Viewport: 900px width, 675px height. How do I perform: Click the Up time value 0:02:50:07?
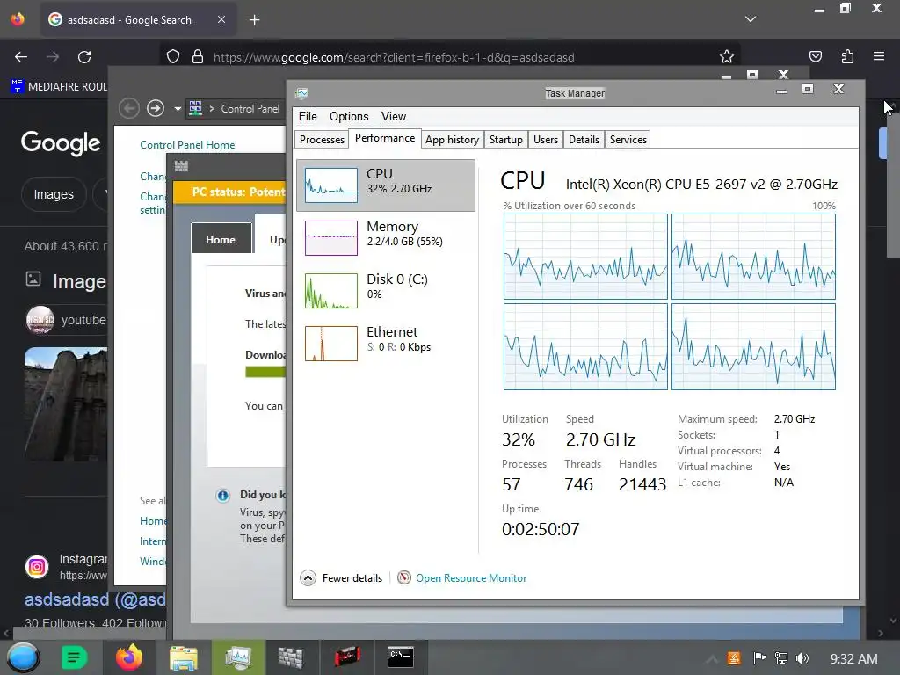pyautogui.click(x=541, y=529)
